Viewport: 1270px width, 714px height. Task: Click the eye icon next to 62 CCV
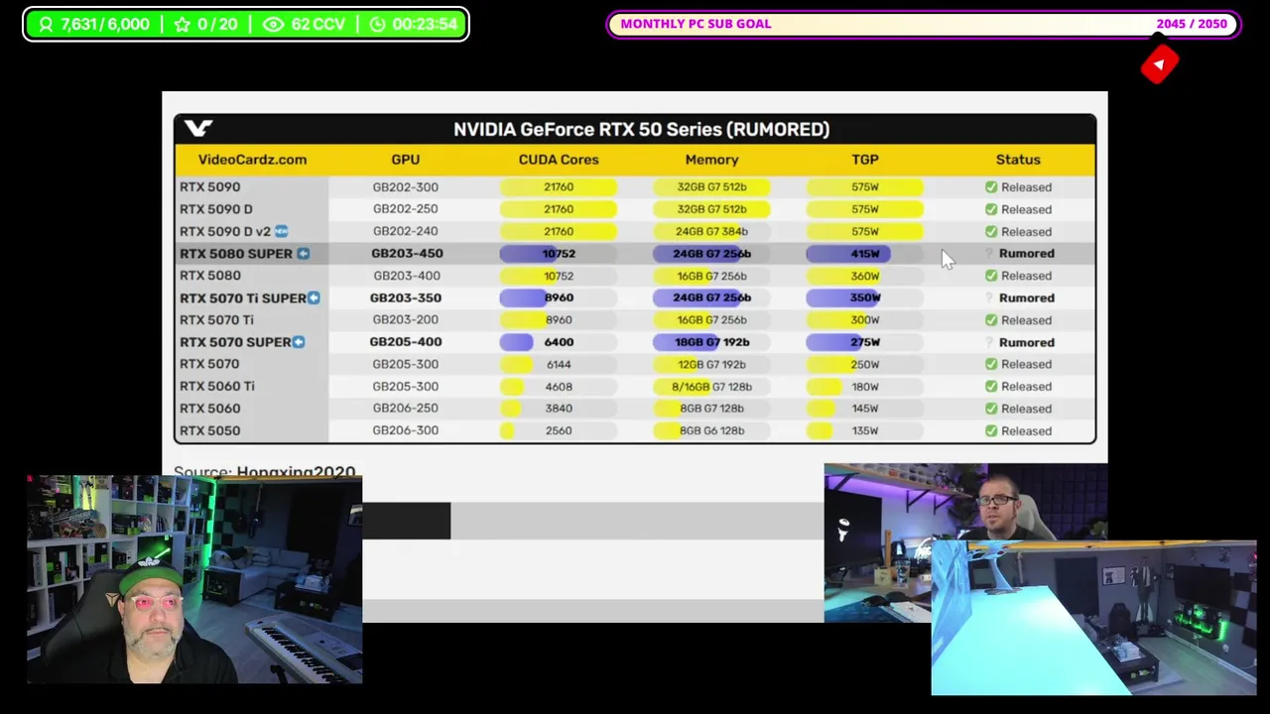click(x=274, y=25)
